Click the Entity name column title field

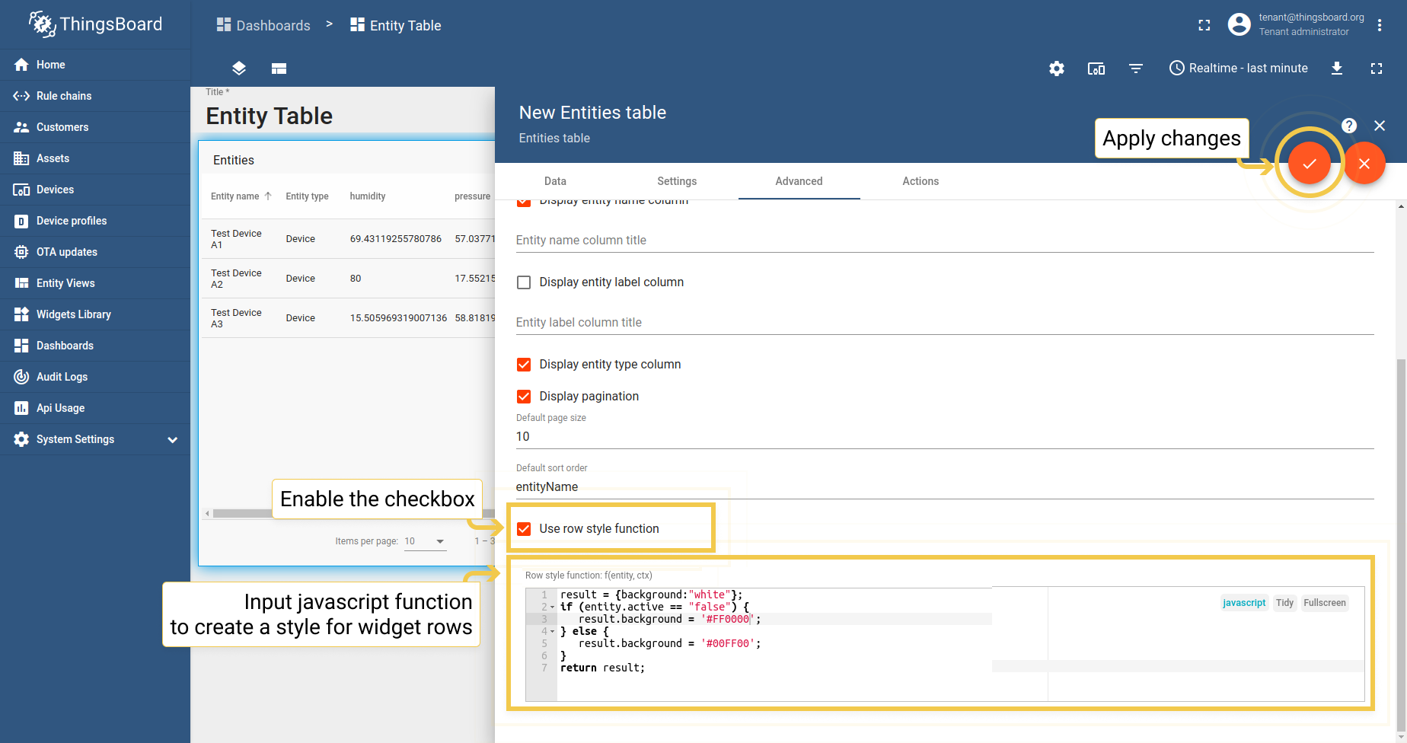(x=944, y=241)
